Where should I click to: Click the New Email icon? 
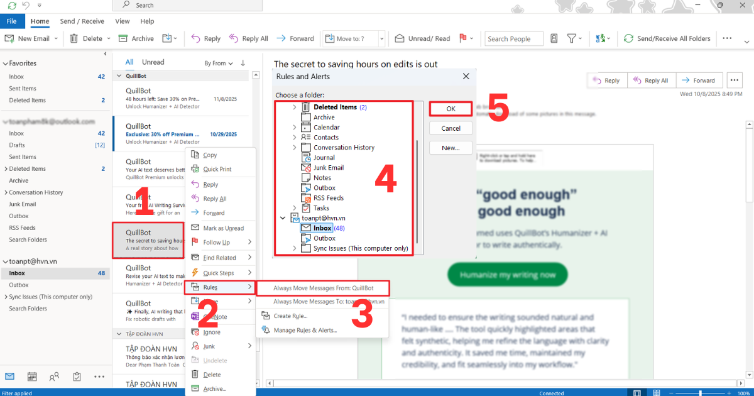click(x=10, y=38)
